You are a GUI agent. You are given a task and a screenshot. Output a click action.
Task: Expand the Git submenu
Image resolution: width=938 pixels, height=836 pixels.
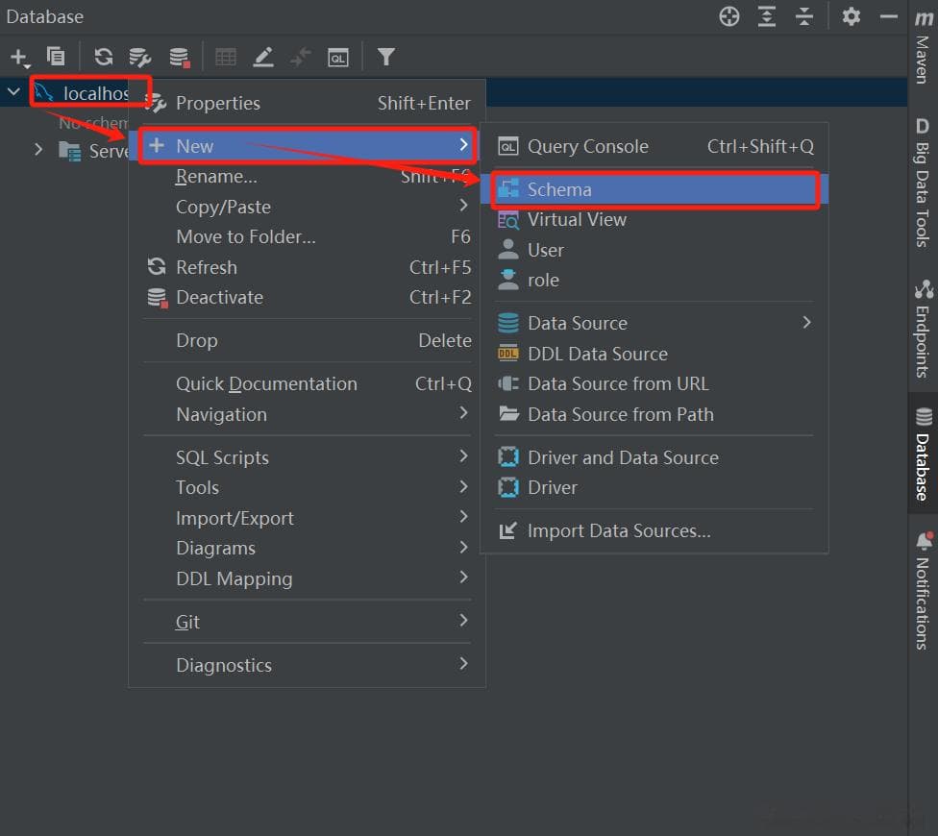(x=307, y=622)
